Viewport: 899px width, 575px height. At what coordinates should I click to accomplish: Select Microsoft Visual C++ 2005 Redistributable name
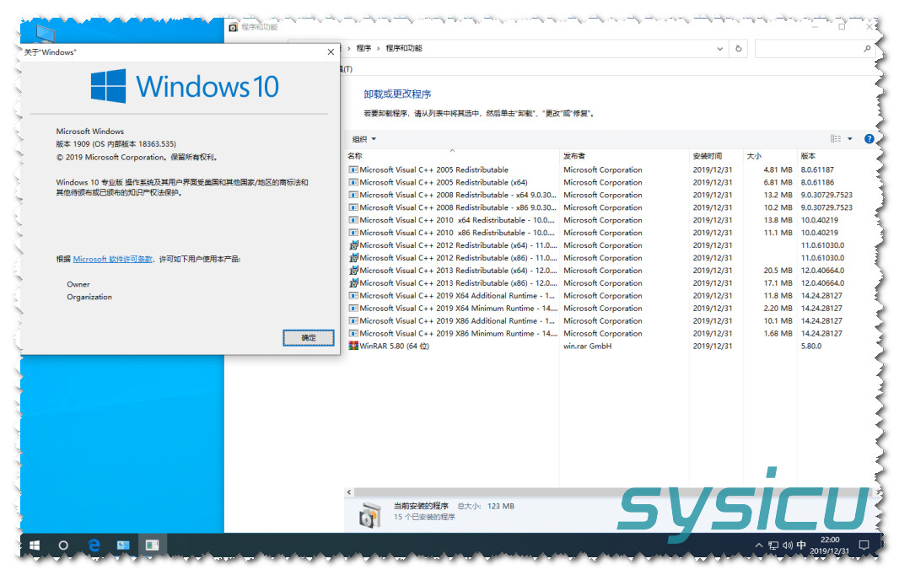[434, 169]
